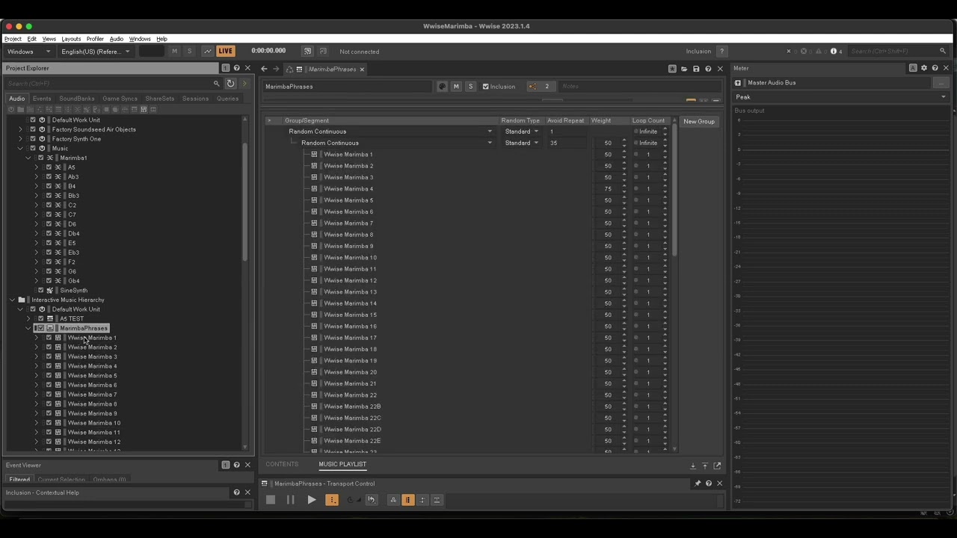Image resolution: width=957 pixels, height=538 pixels.
Task: Click the Notes input field
Action: [x=639, y=87]
